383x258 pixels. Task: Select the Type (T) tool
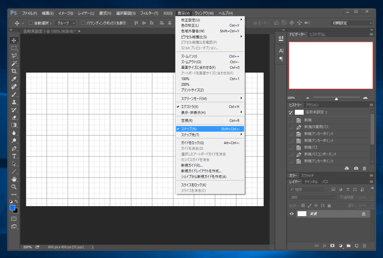(14, 156)
